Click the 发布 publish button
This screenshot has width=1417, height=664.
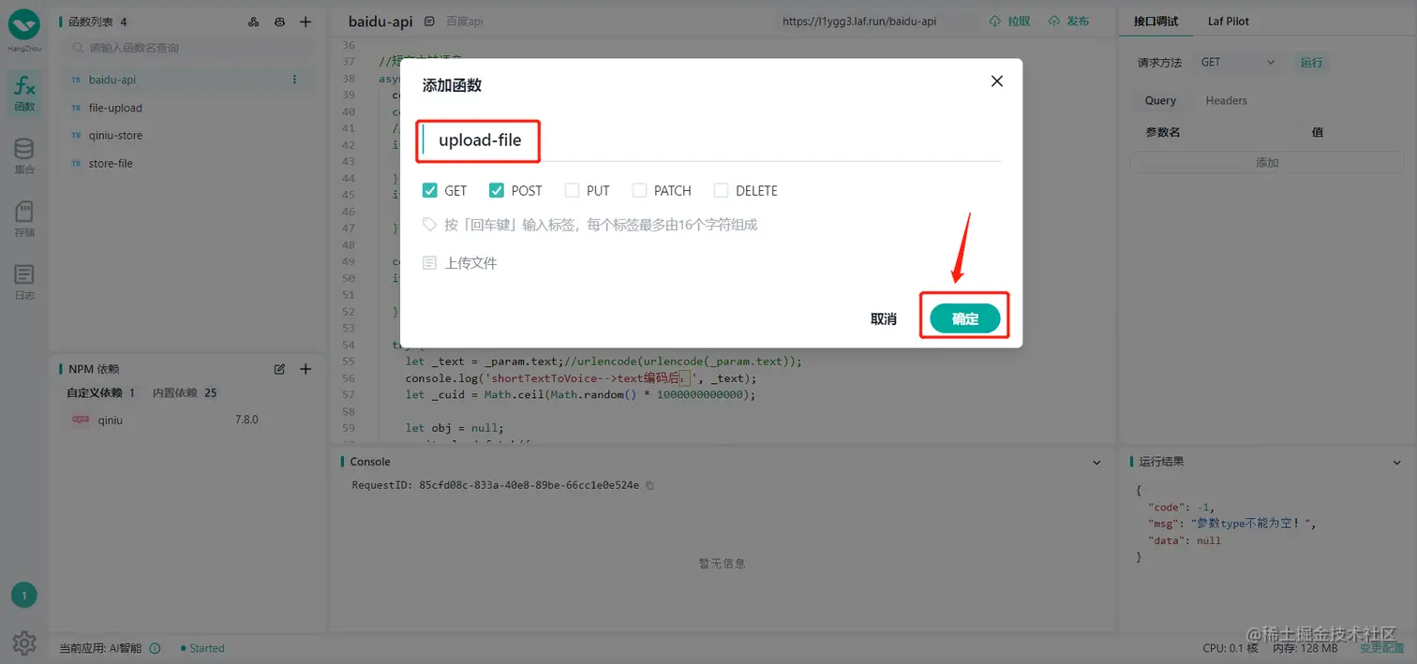coord(1069,21)
